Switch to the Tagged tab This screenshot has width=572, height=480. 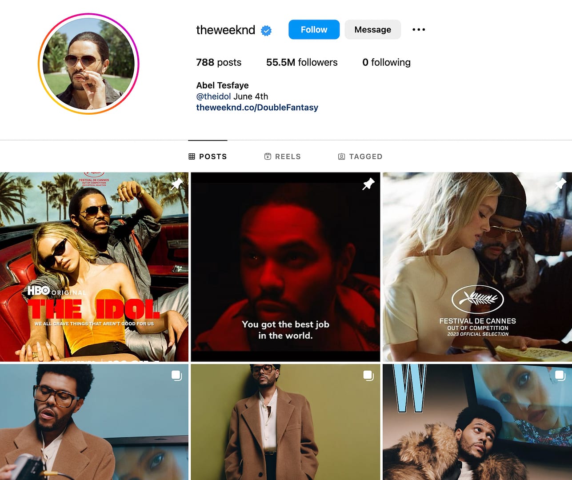point(360,156)
